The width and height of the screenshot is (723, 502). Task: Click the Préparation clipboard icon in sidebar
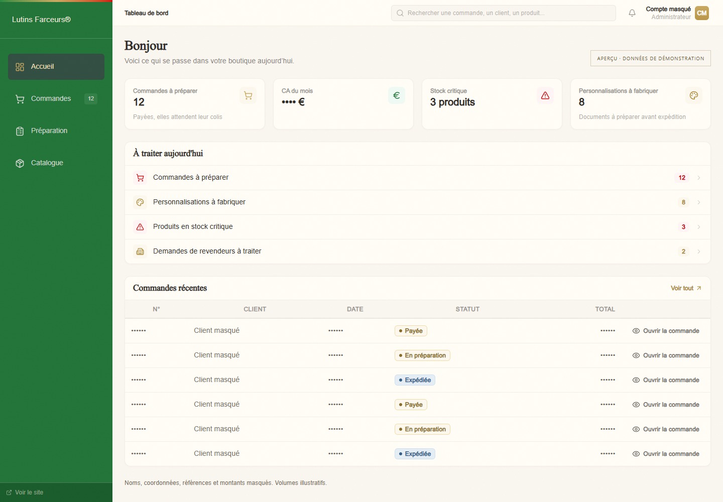coord(20,131)
